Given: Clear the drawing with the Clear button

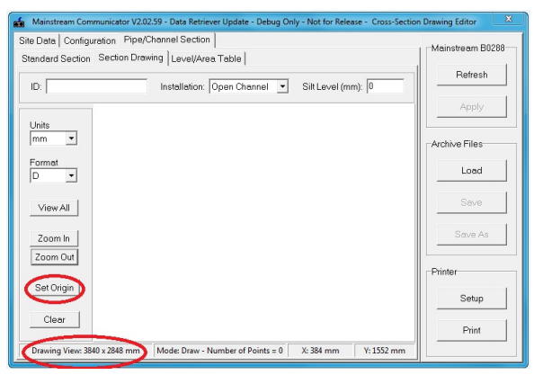Looking at the screenshot, I should 55,319.
